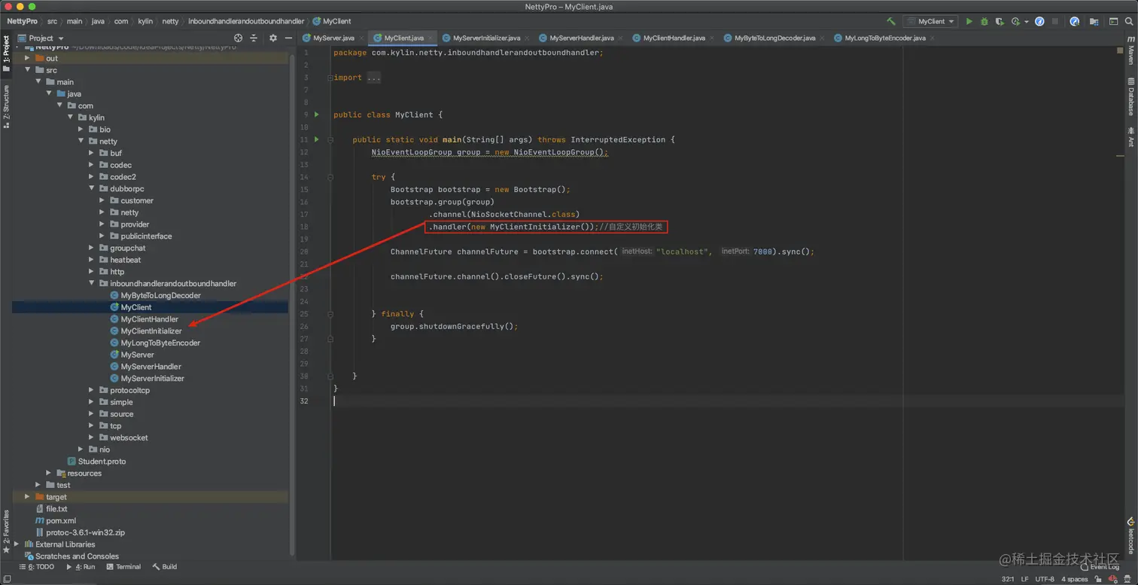Click the 4 spaces indent widget
The height and width of the screenshot is (585, 1138).
1074,579
